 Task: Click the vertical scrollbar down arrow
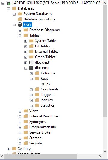coord(105,151)
